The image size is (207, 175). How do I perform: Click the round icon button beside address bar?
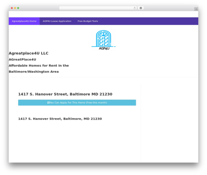point(141,8)
